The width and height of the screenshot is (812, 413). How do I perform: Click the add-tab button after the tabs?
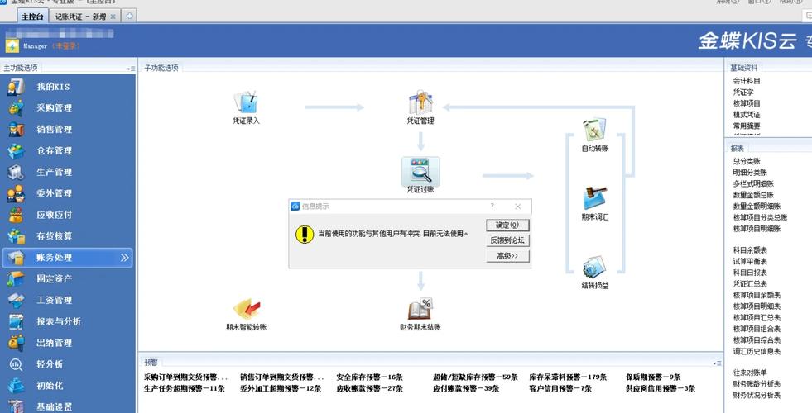(x=129, y=16)
